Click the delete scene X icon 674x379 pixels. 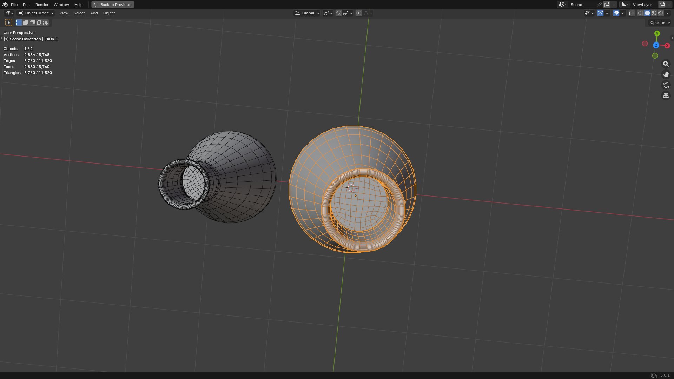[x=614, y=5]
